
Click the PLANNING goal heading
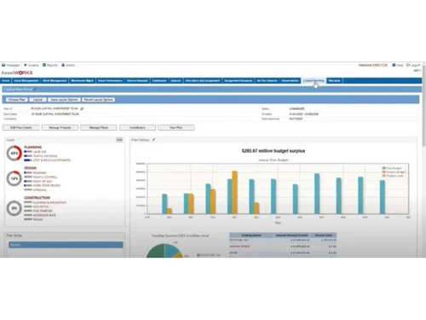click(x=33, y=147)
